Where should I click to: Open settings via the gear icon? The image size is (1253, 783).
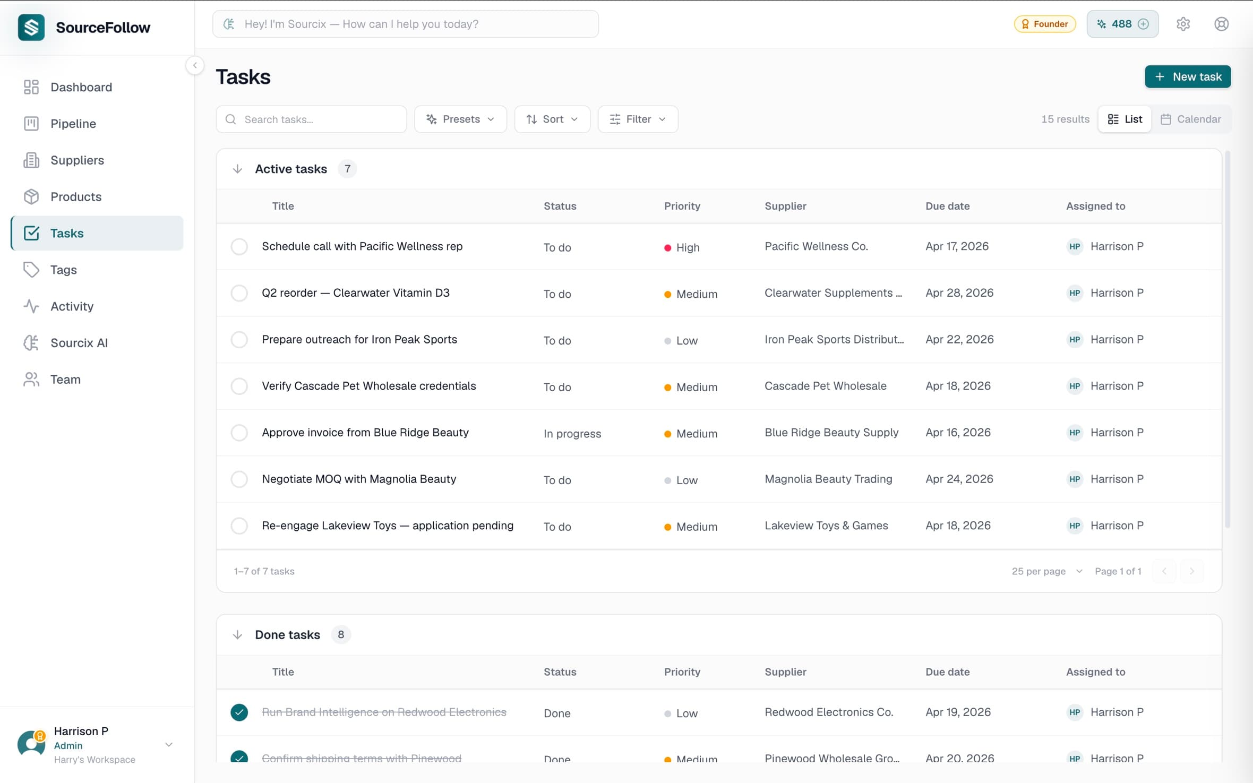coord(1183,24)
